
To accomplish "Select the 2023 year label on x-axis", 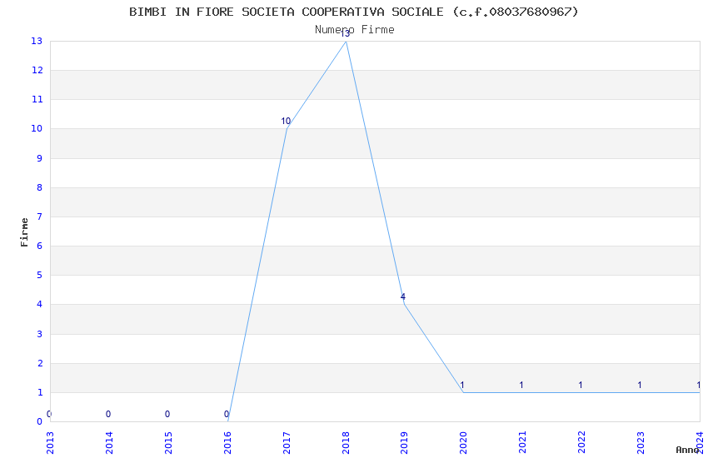I will [641, 443].
